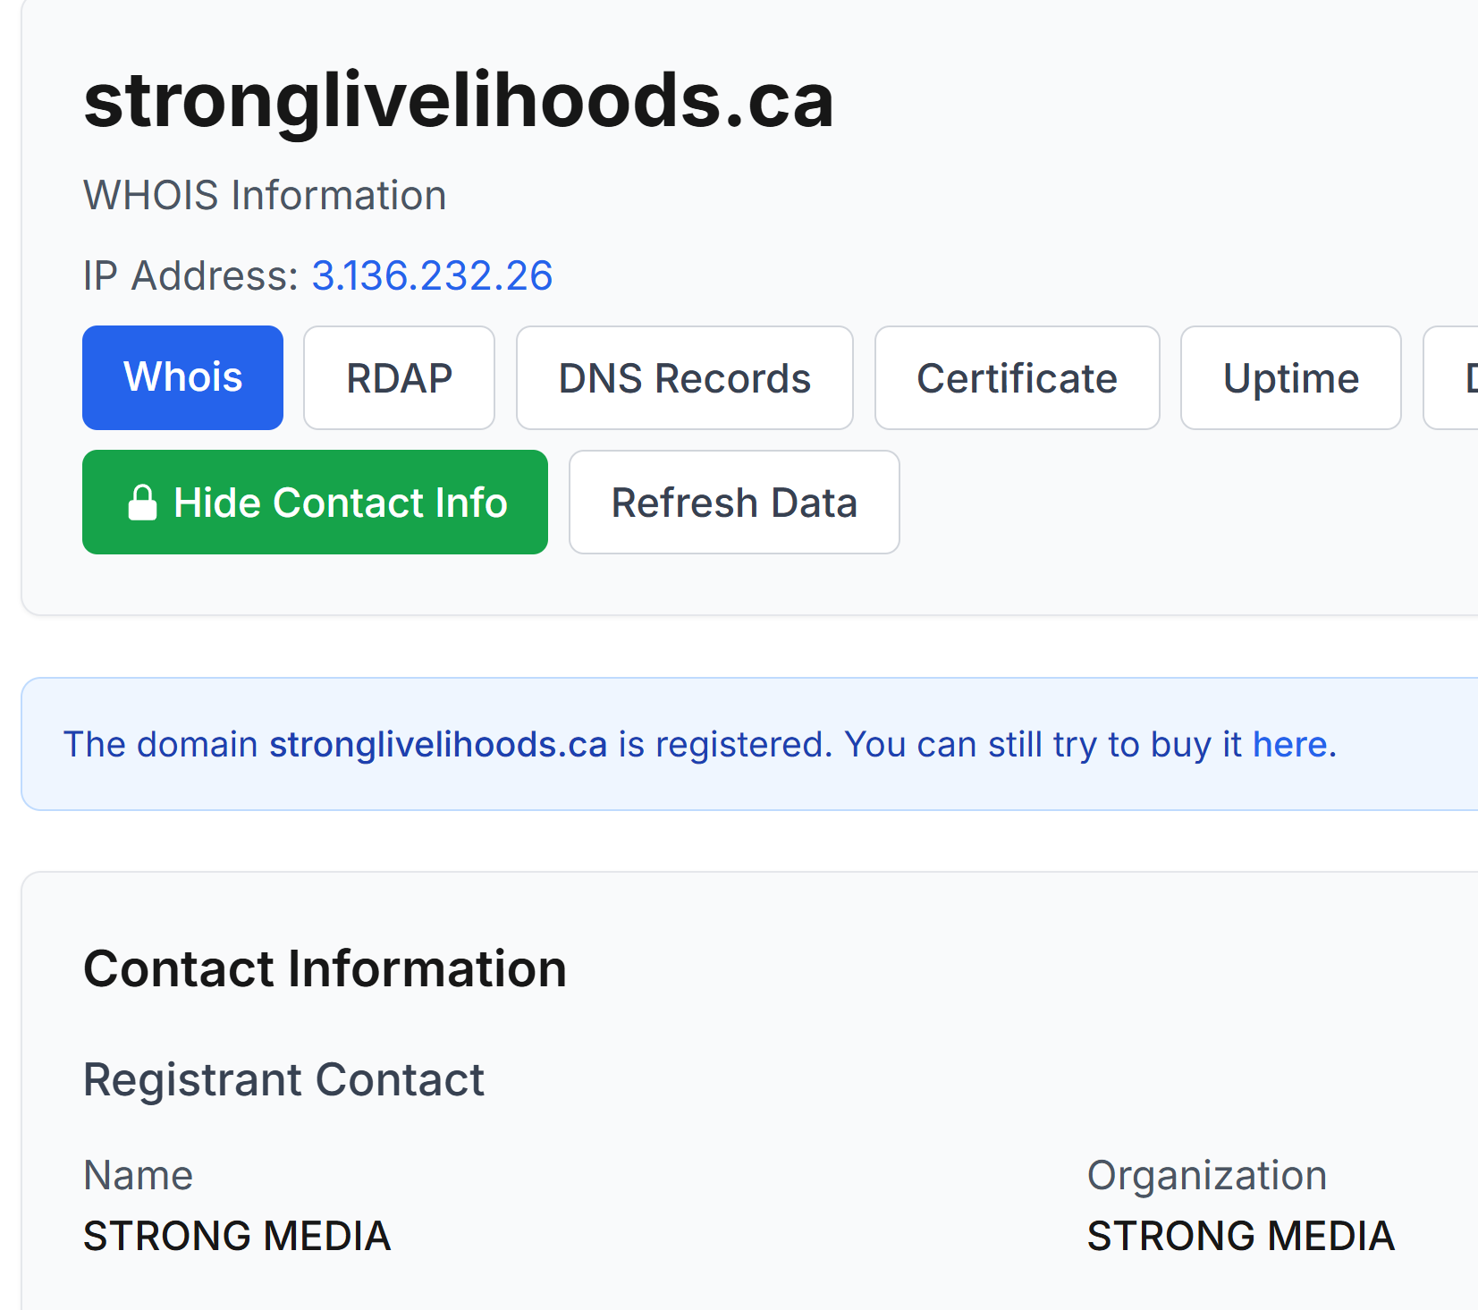The image size is (1478, 1310).
Task: Follow the "here" link to buy the domain
Action: [1289, 744]
